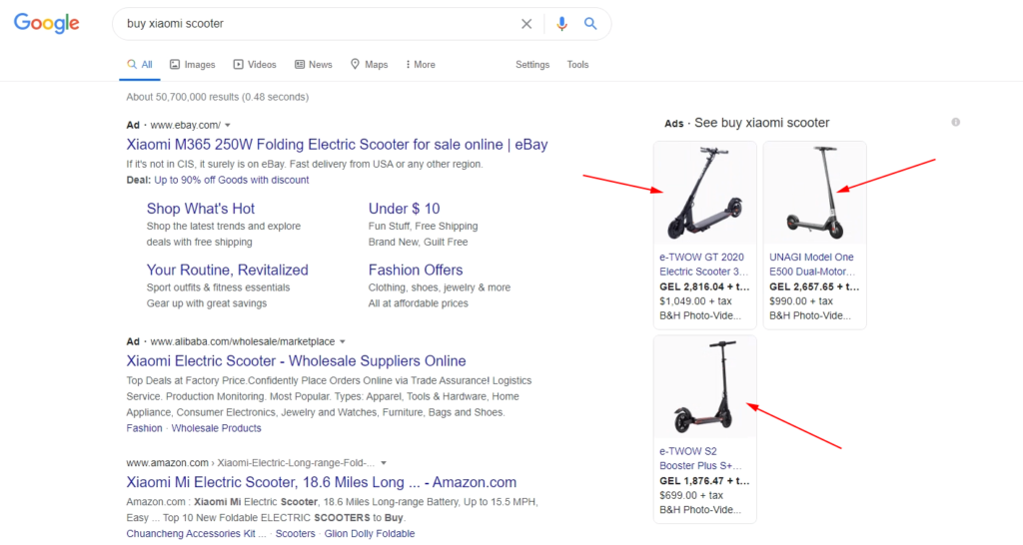Click the Scooters sublink under Amazon
This screenshot has height=545, width=1023.
point(295,533)
